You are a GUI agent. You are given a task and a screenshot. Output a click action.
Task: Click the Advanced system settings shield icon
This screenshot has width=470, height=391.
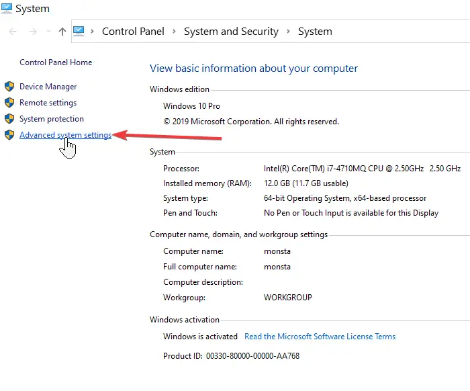click(9, 135)
